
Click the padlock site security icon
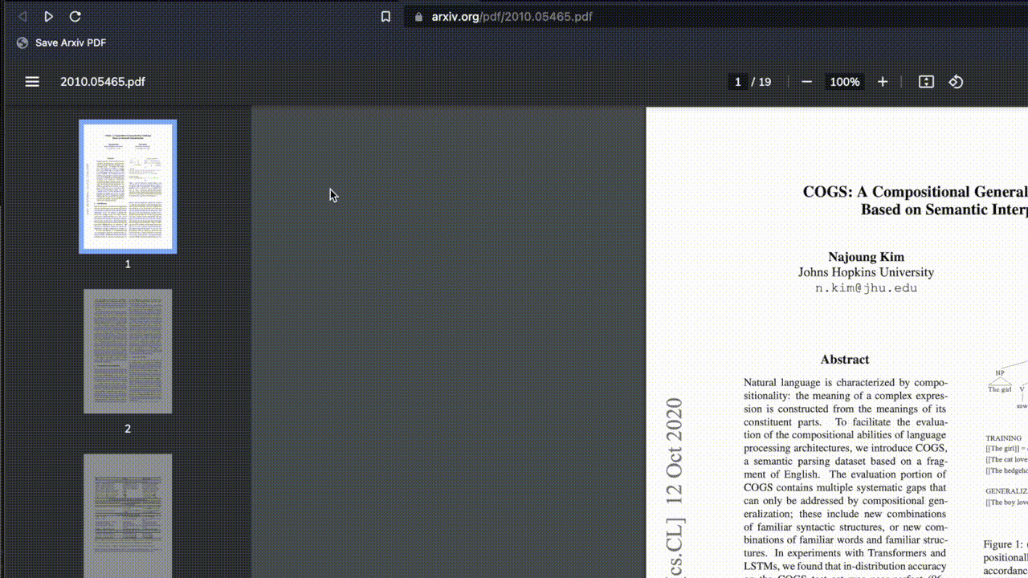[x=418, y=16]
